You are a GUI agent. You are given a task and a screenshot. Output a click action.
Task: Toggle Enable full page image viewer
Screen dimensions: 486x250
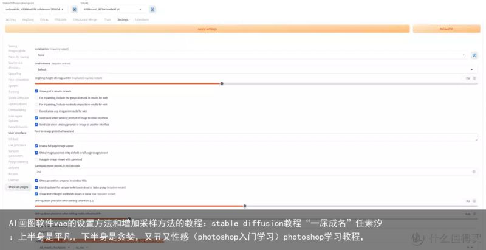[x=36, y=146]
